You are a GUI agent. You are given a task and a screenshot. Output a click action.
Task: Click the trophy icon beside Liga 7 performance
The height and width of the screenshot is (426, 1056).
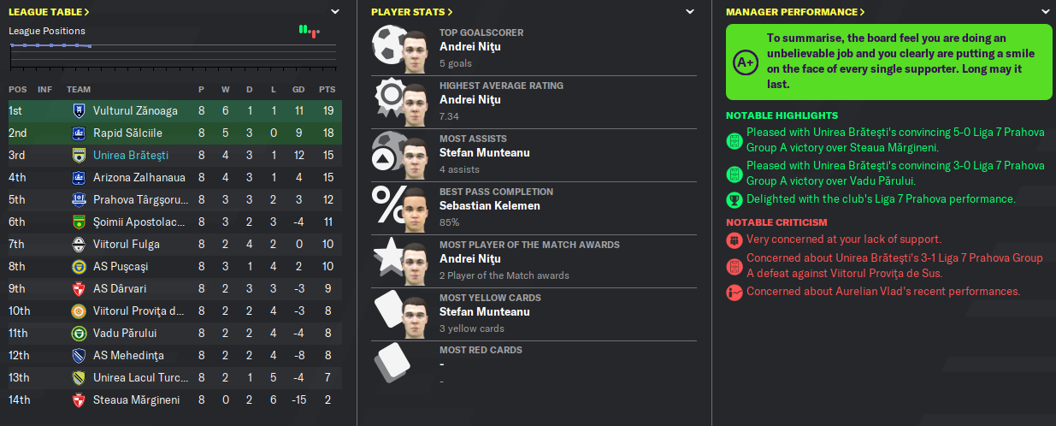click(734, 199)
